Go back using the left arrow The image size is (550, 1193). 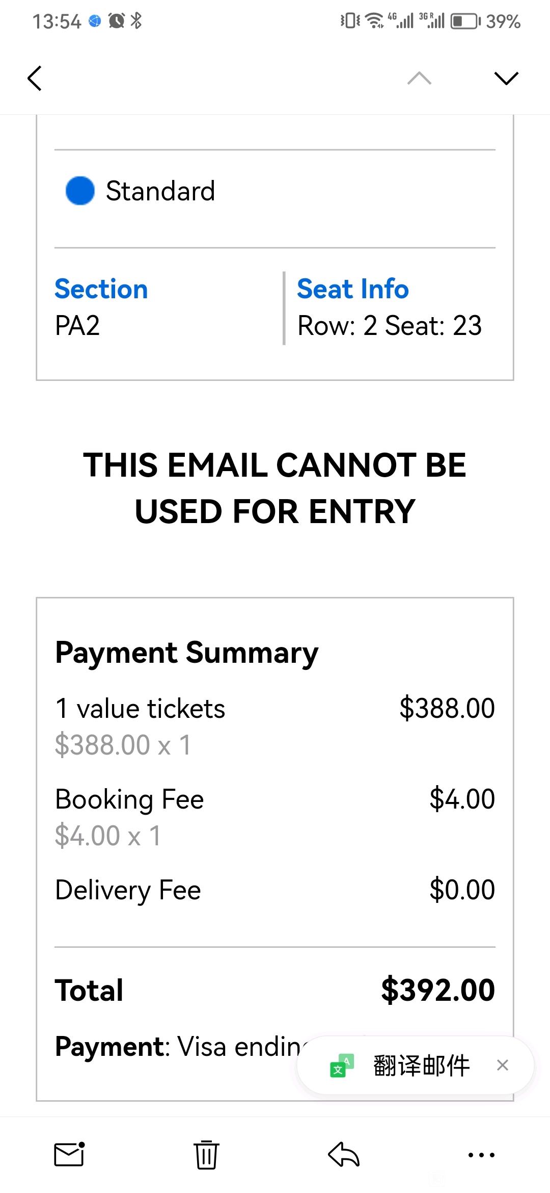pyautogui.click(x=35, y=79)
